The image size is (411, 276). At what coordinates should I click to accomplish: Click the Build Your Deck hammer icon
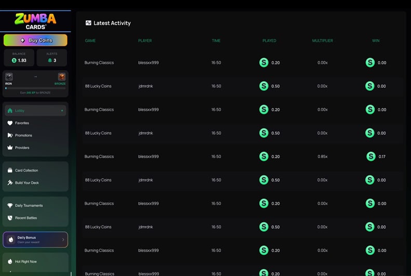(10, 182)
